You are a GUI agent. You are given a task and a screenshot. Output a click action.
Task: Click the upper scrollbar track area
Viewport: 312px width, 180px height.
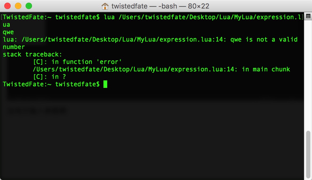308,67
